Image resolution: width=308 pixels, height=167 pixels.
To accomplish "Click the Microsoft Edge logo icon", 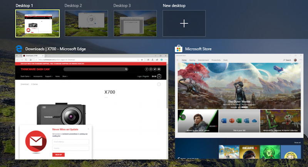I will point(19,48).
